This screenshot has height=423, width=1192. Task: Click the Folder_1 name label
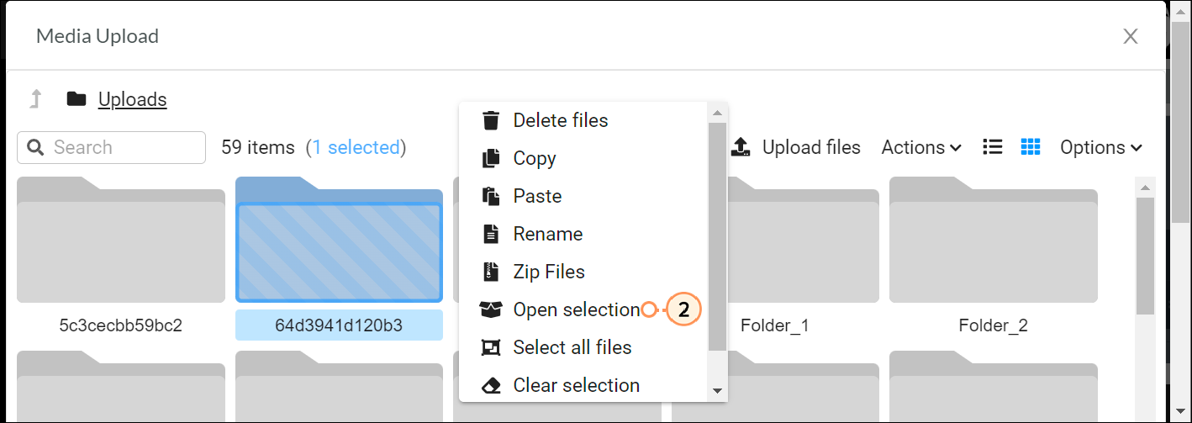(x=775, y=325)
